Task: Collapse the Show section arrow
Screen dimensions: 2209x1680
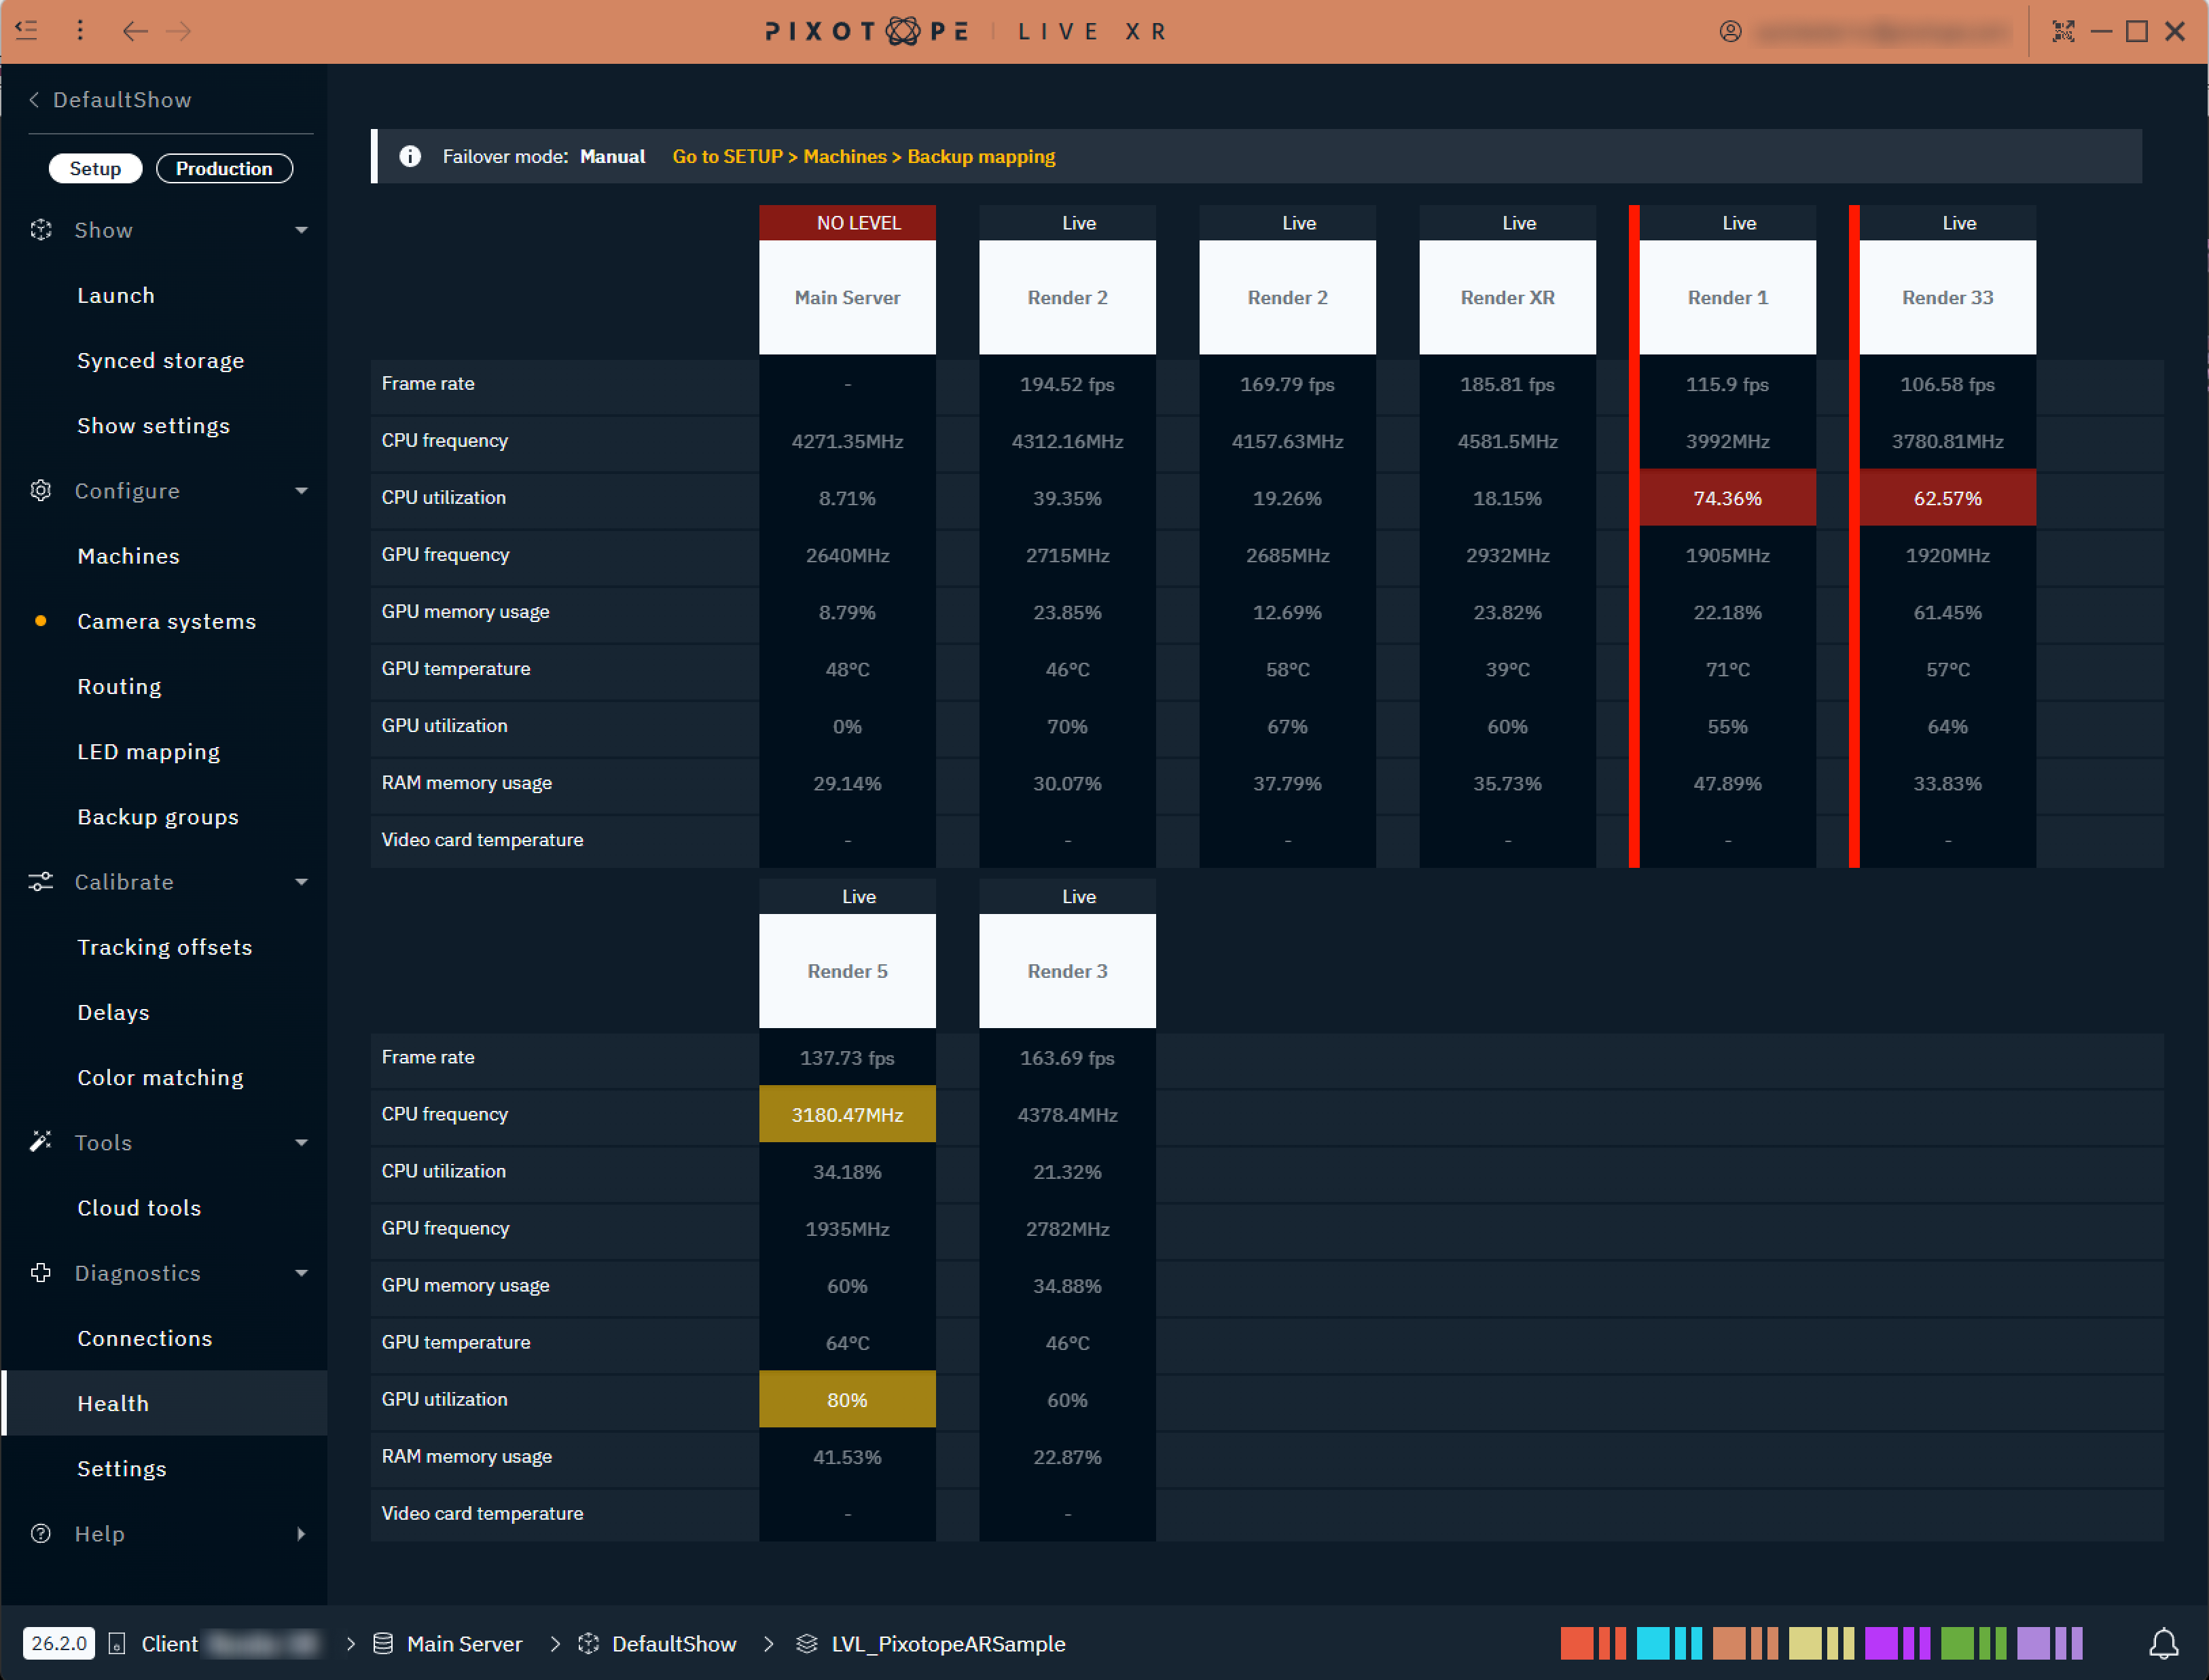Action: 301,230
